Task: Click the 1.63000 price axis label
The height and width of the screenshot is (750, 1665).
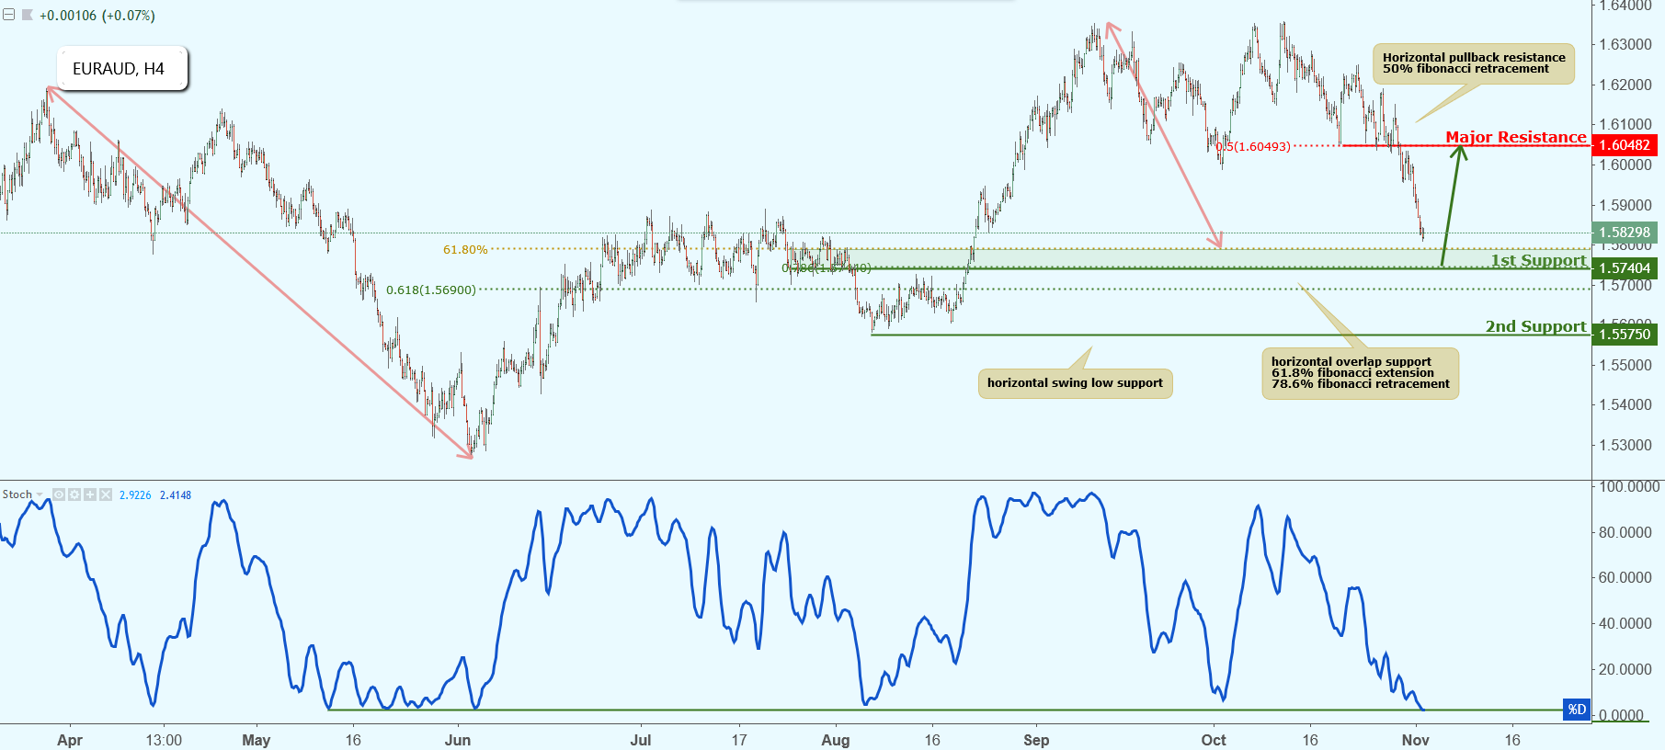Action: click(x=1625, y=44)
